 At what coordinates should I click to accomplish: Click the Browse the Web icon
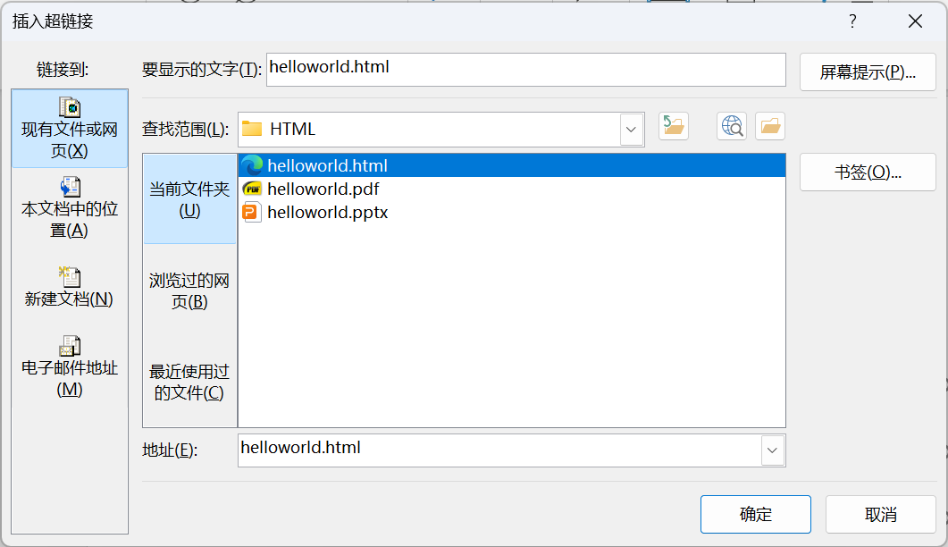pos(732,126)
